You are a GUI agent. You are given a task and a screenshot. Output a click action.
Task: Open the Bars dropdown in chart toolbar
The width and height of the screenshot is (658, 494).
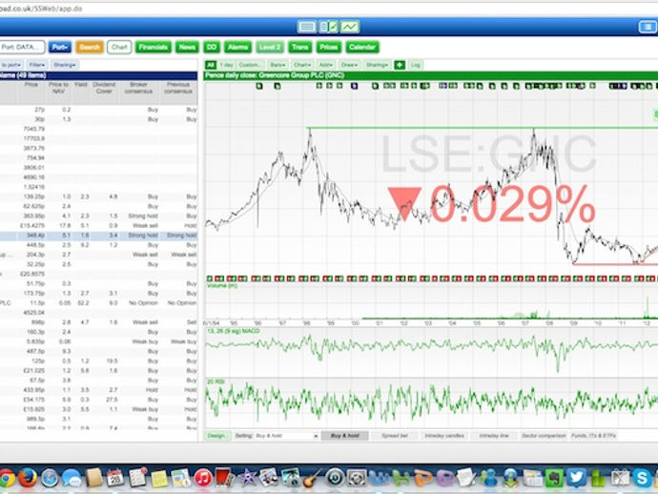coord(278,65)
